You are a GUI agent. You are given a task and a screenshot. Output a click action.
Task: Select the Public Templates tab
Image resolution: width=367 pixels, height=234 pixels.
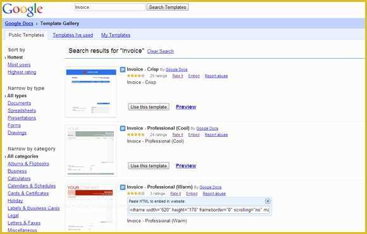tap(26, 35)
